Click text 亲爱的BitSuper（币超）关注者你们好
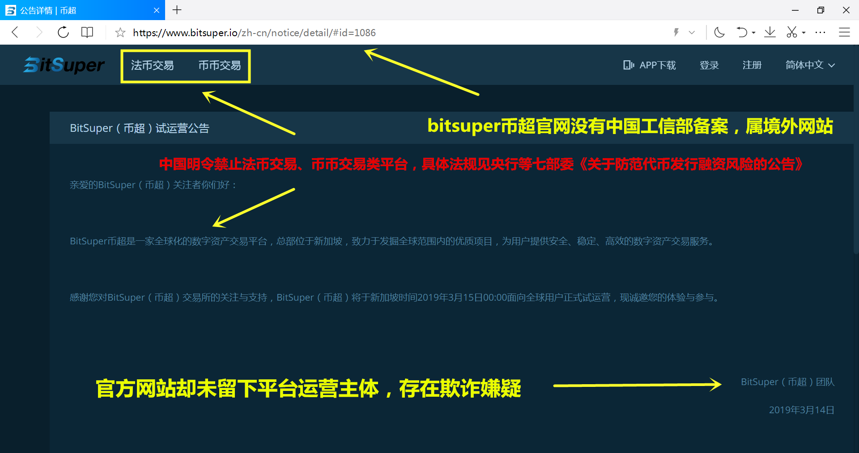859x453 pixels. pyautogui.click(x=153, y=185)
